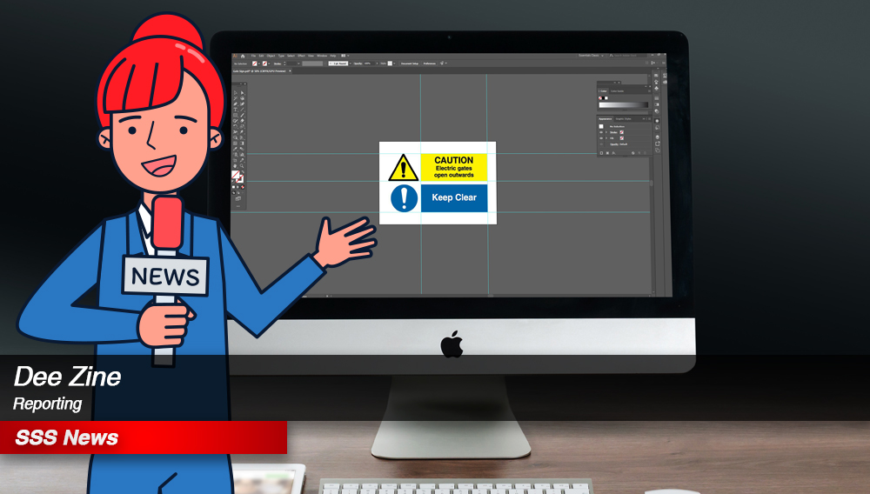Viewport: 870px width, 494px height.
Task: Select the Column Graph tool
Action: [242, 154]
